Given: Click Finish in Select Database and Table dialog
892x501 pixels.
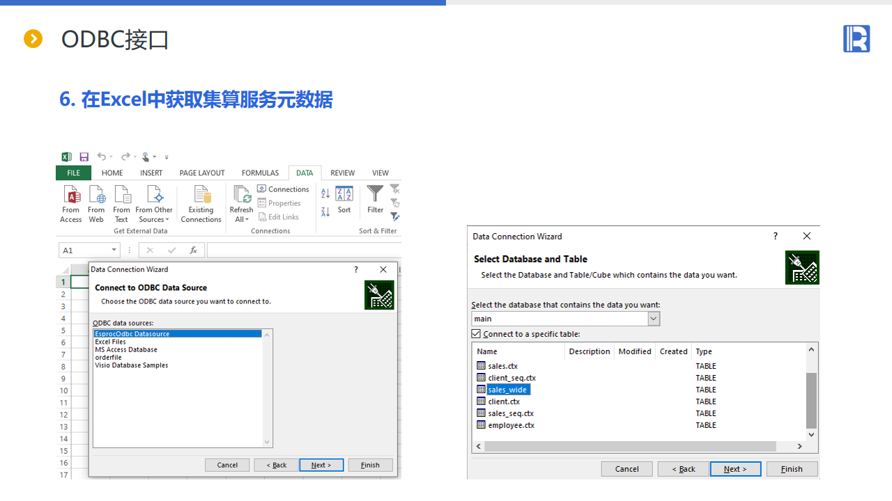Looking at the screenshot, I should pos(792,469).
